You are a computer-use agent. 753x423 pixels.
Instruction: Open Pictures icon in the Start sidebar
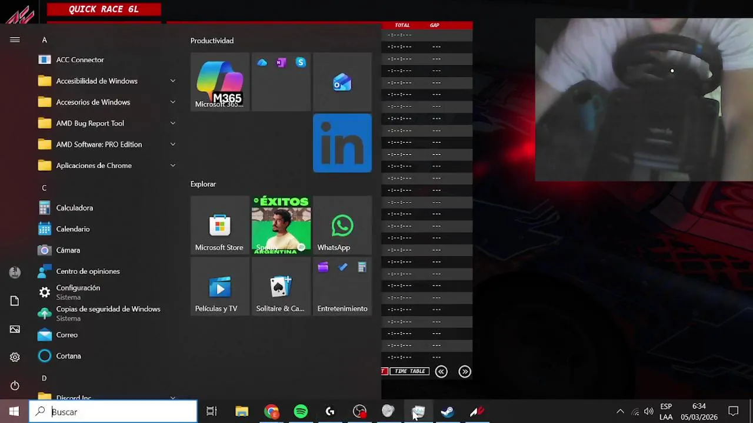tap(15, 329)
